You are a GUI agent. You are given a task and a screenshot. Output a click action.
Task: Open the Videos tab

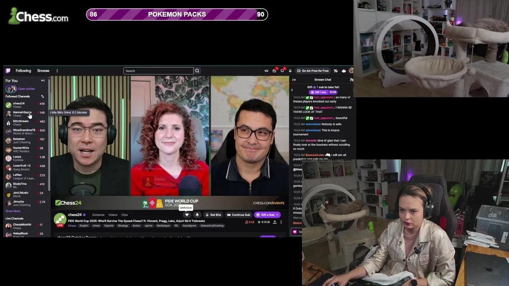(113, 215)
